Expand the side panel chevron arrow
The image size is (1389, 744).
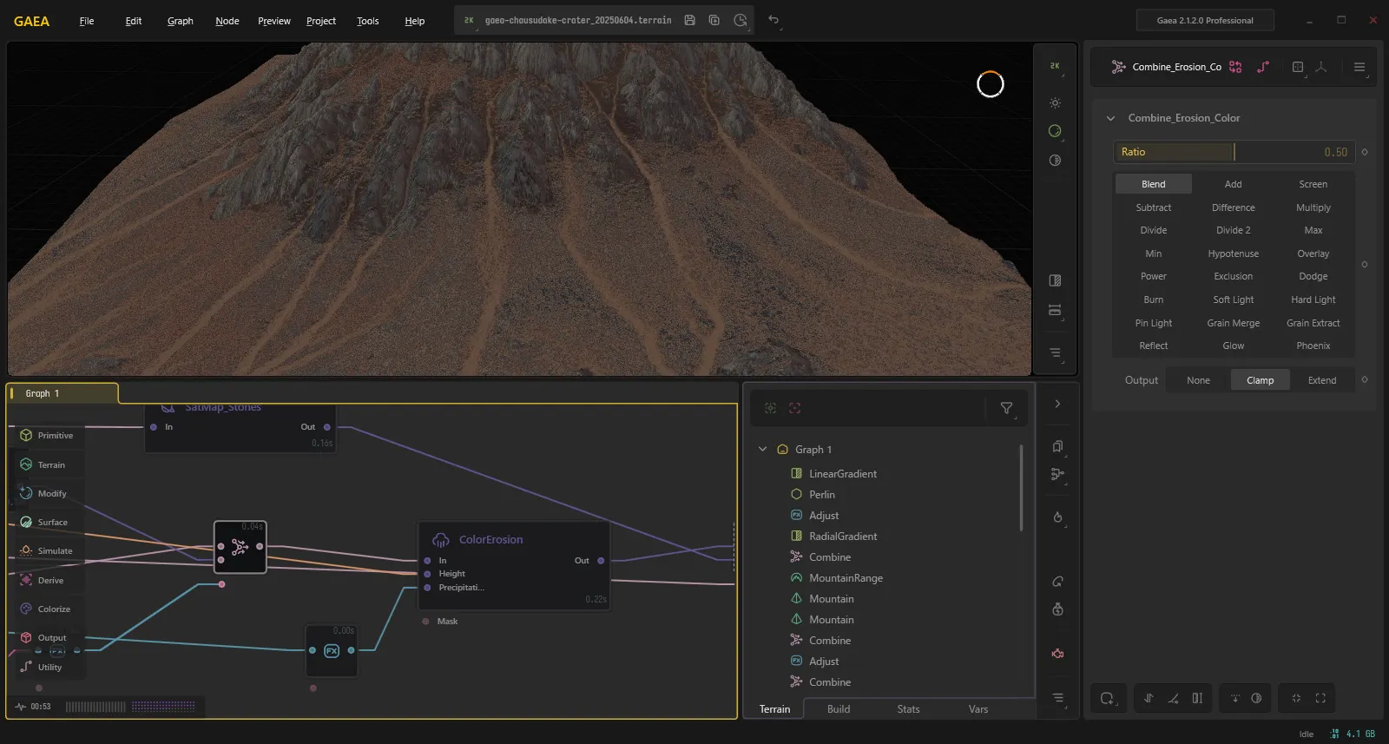(1057, 404)
